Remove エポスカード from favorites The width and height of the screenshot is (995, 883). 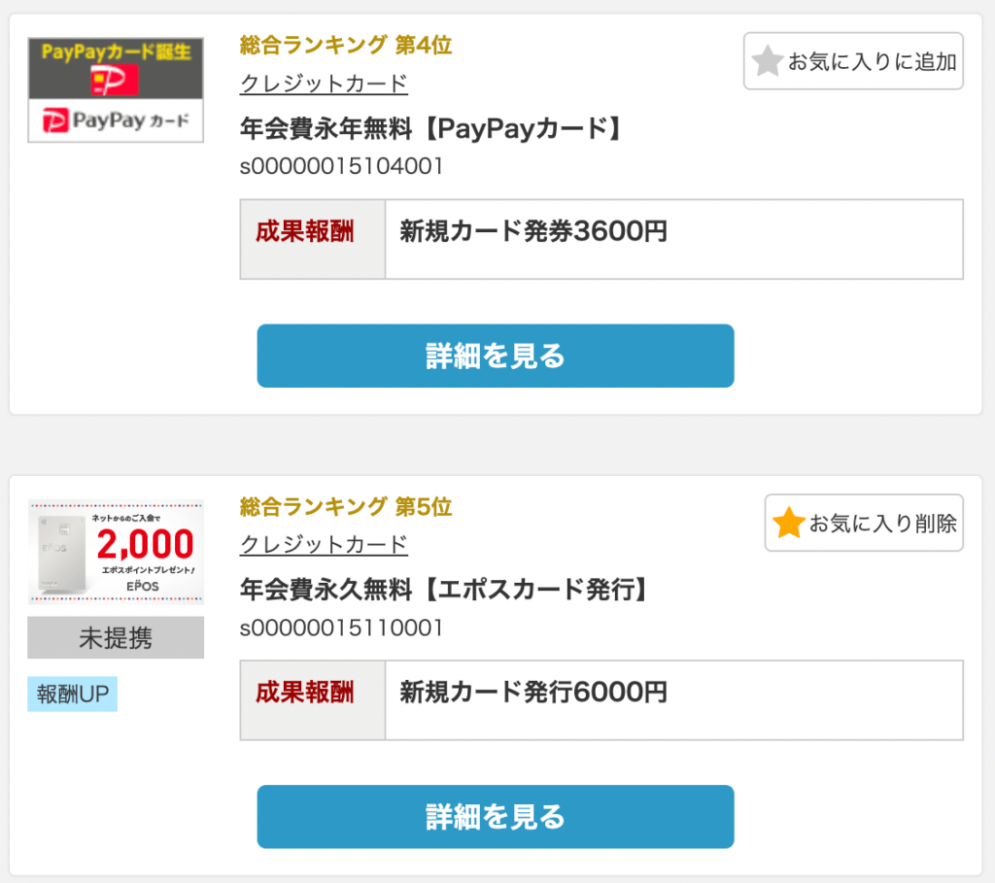(x=864, y=523)
